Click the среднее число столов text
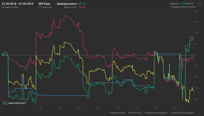Viewport: 204px width, 116px height. point(184,7)
